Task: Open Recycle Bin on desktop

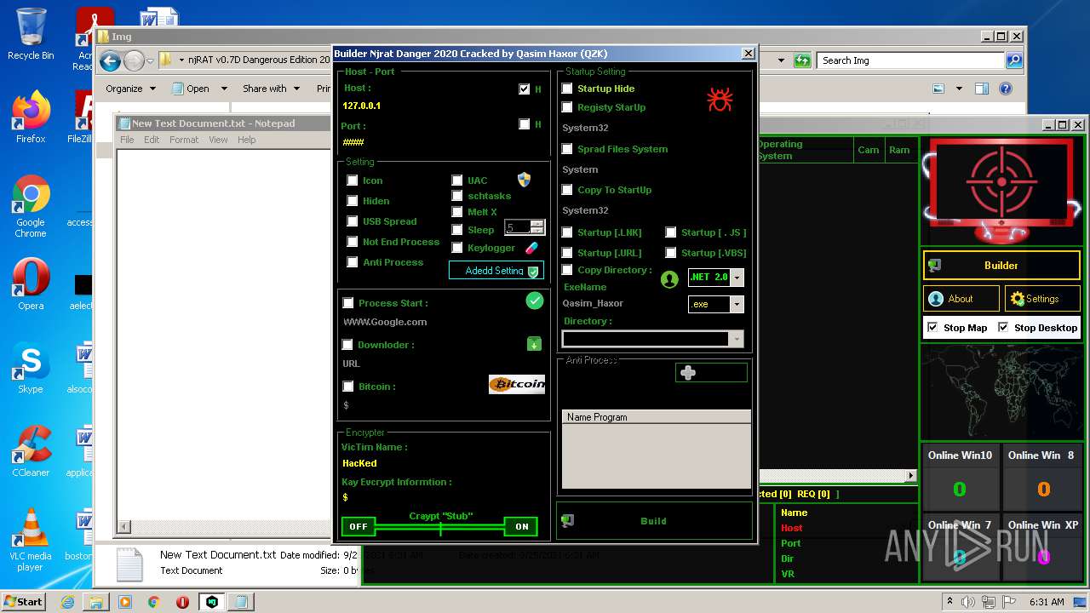Action: point(31,34)
